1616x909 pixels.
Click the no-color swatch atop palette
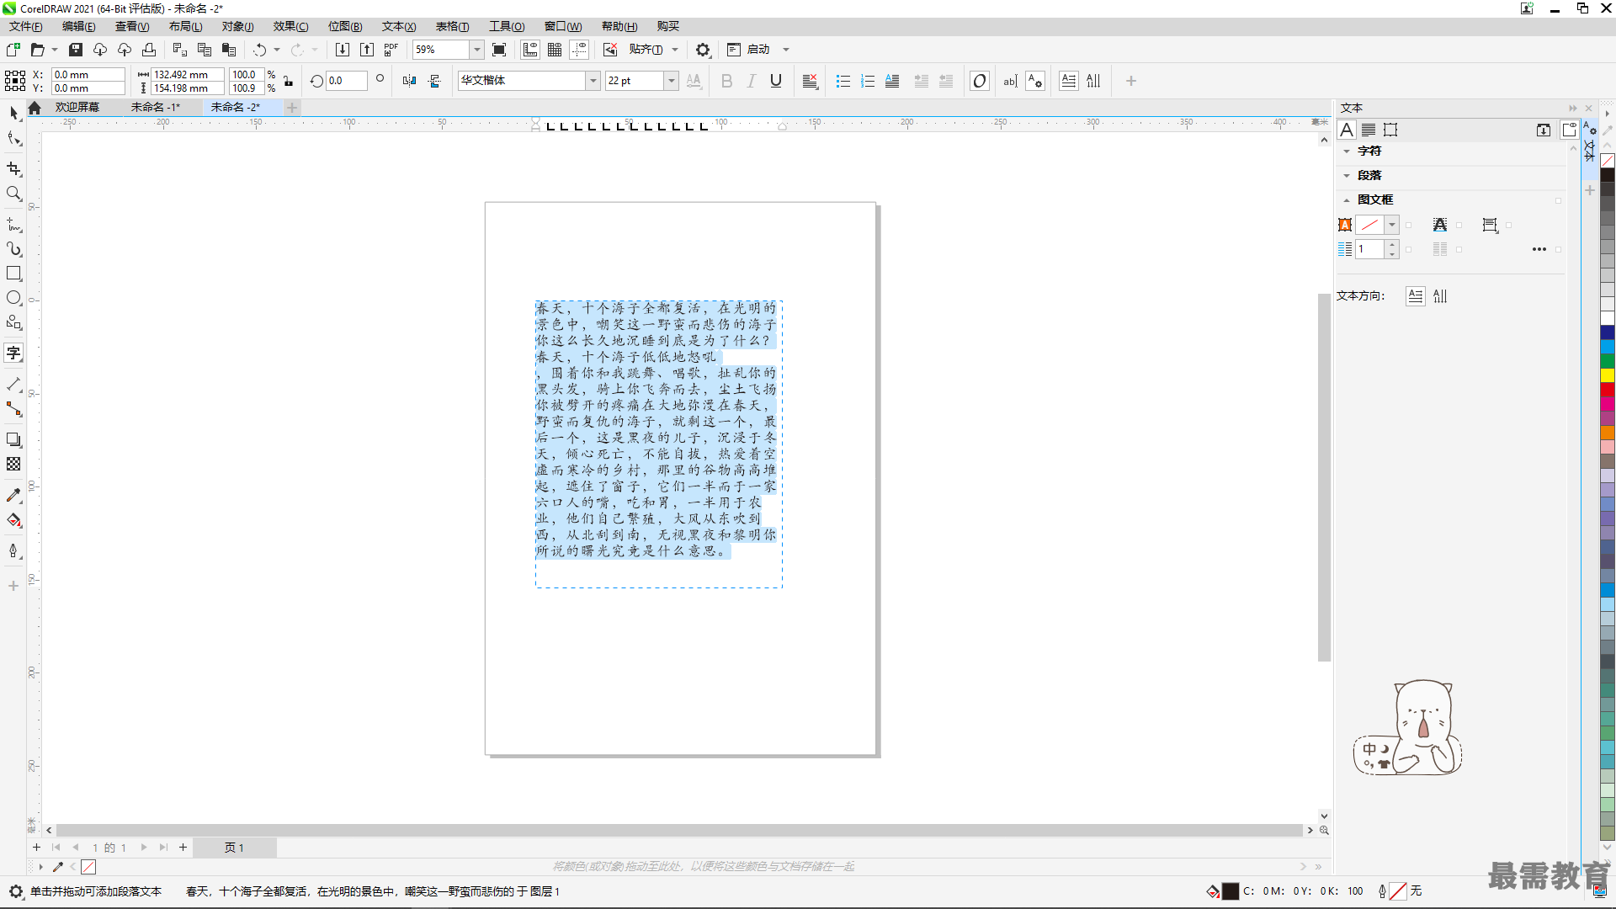(x=1607, y=160)
